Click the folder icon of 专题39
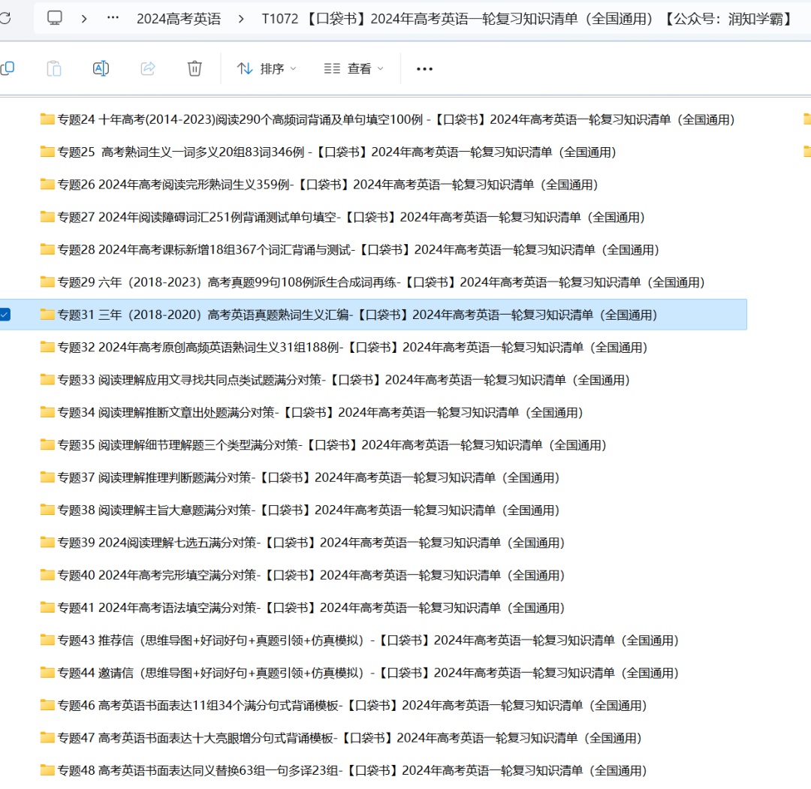This screenshot has width=811, height=789. pos(47,543)
